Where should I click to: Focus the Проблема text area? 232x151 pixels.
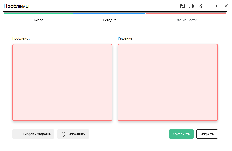[62, 82]
